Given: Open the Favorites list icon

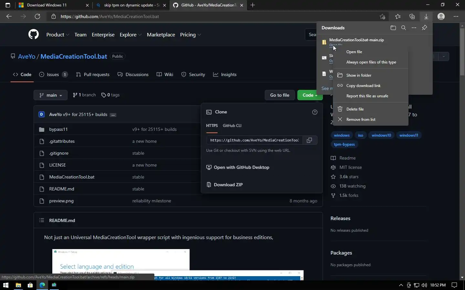Looking at the screenshot, I should click(398, 16).
